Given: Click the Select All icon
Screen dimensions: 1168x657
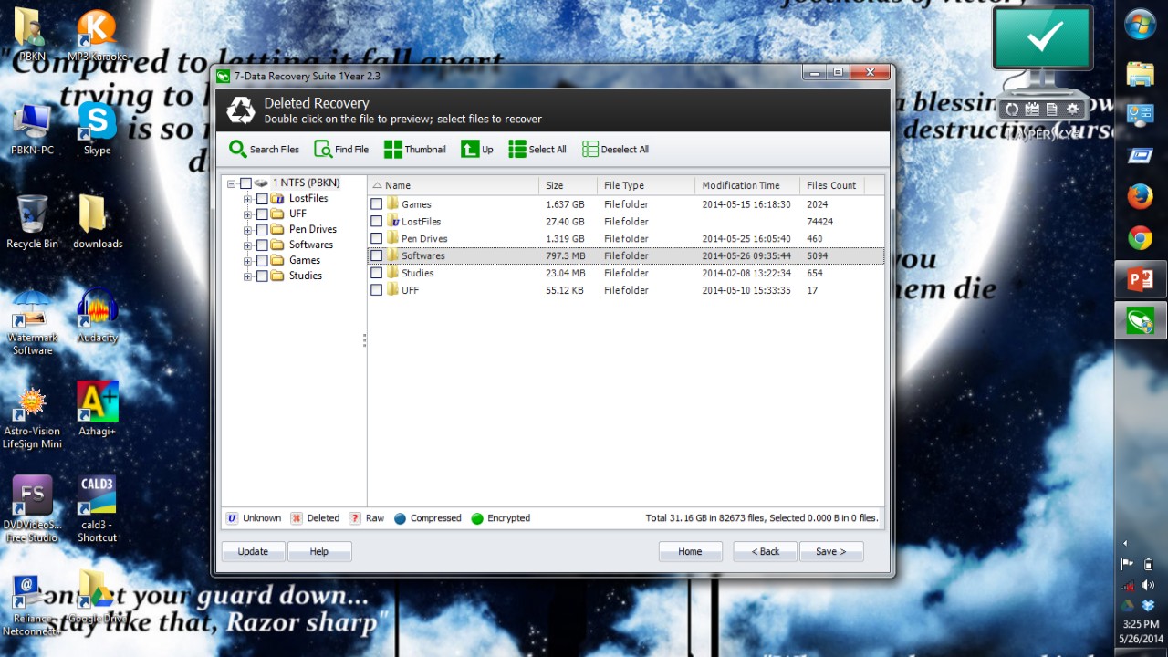Looking at the screenshot, I should (517, 150).
